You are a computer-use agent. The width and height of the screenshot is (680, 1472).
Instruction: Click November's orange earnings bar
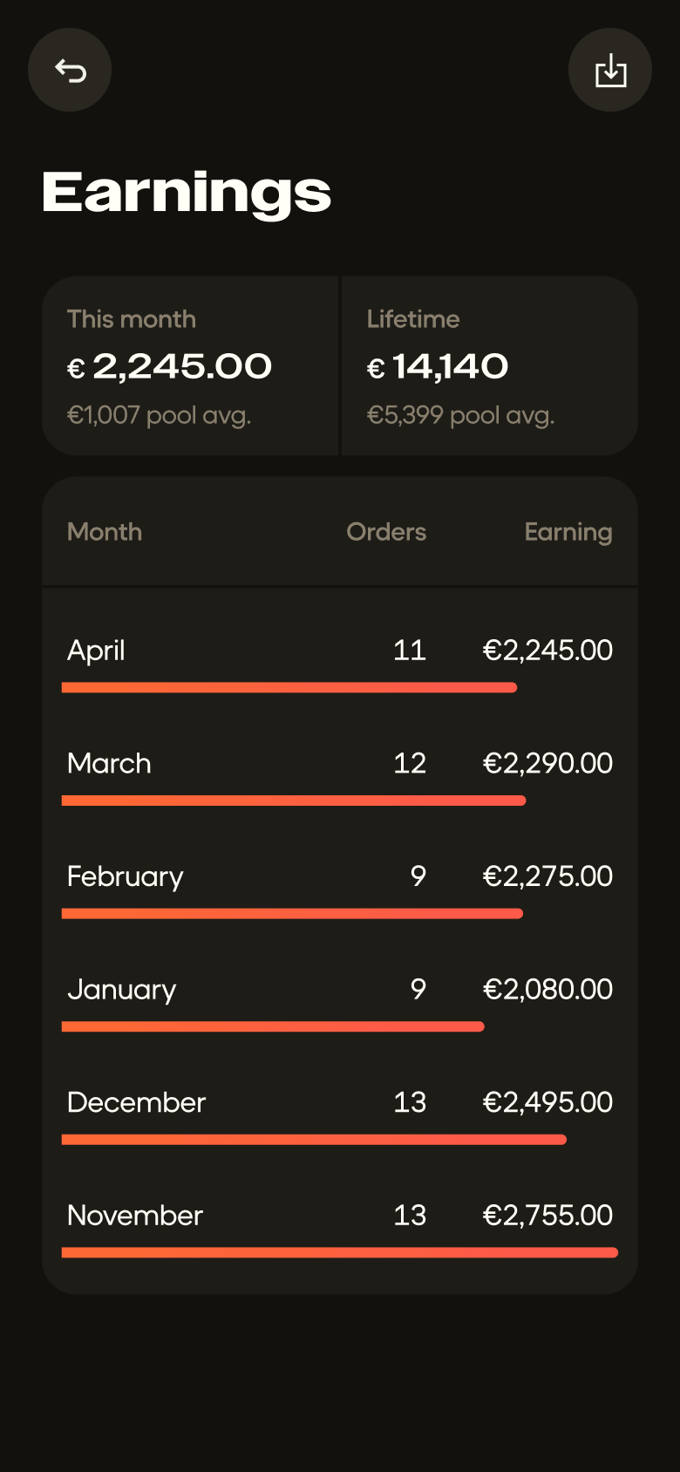tap(340, 1253)
